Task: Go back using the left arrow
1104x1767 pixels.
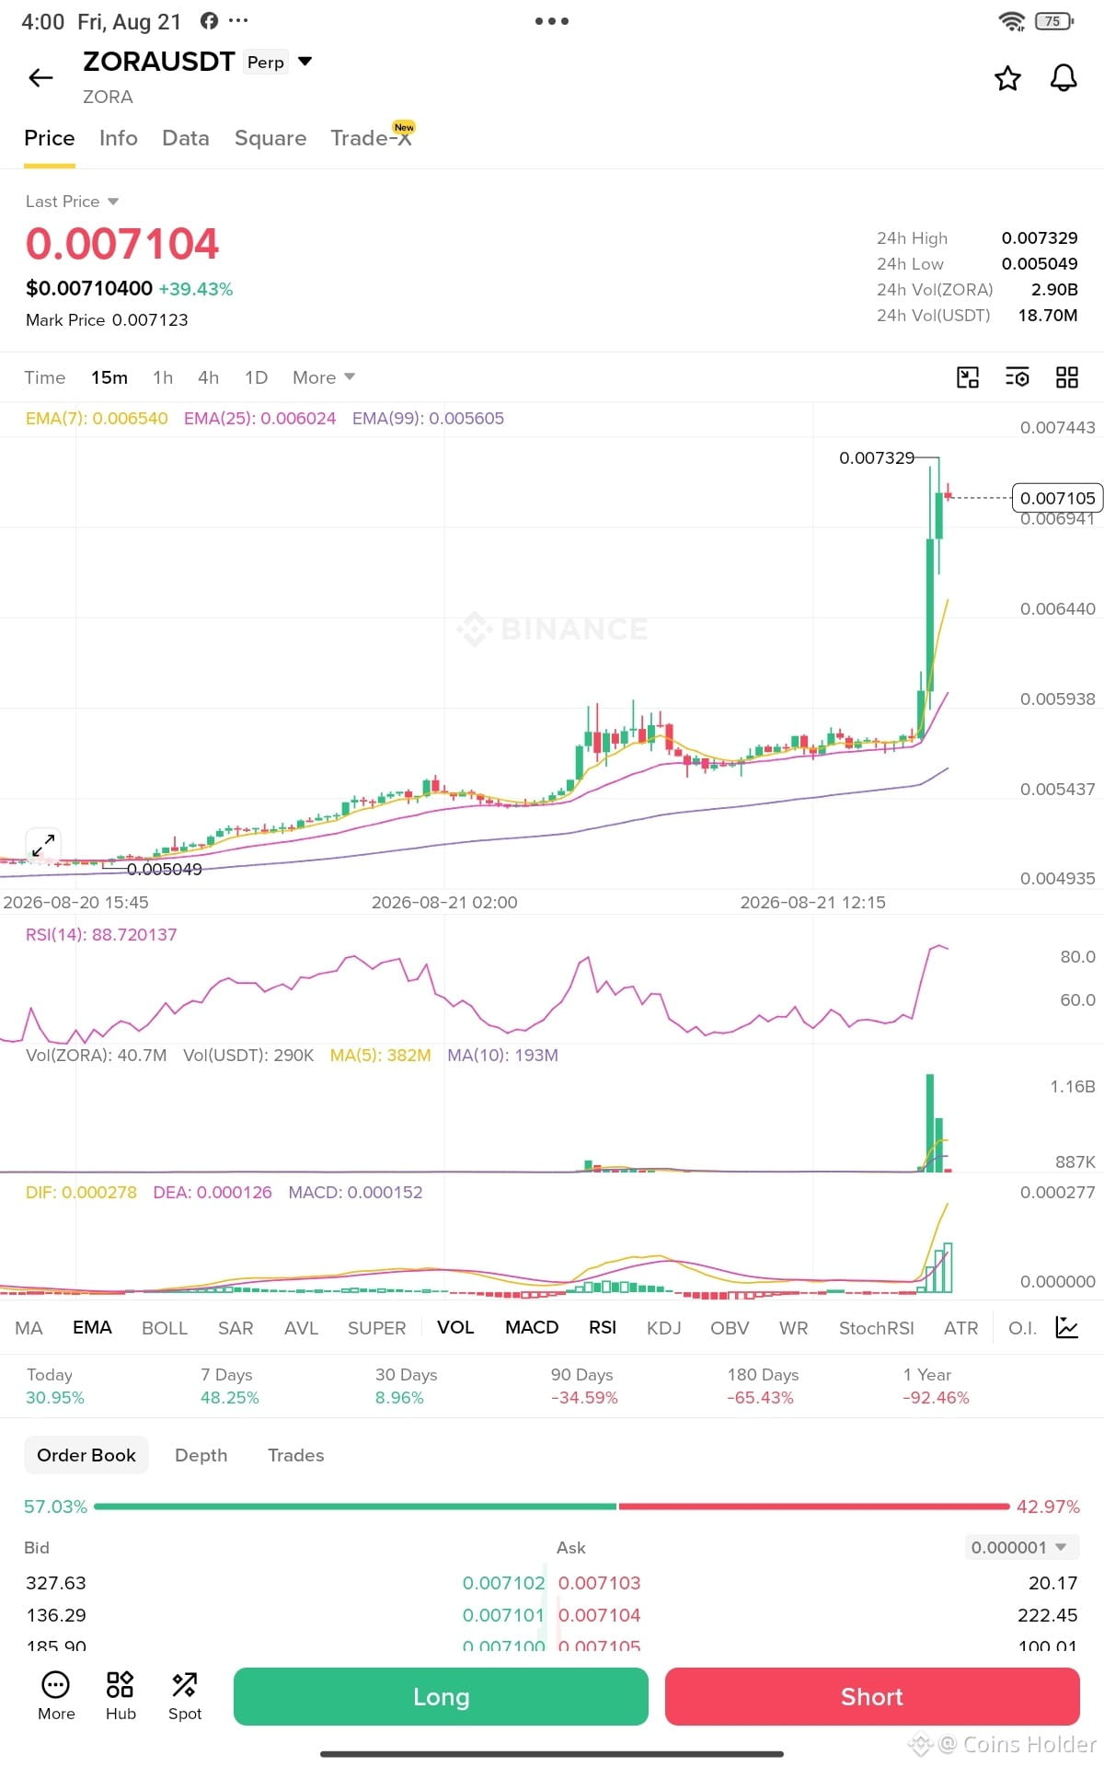Action: (41, 78)
